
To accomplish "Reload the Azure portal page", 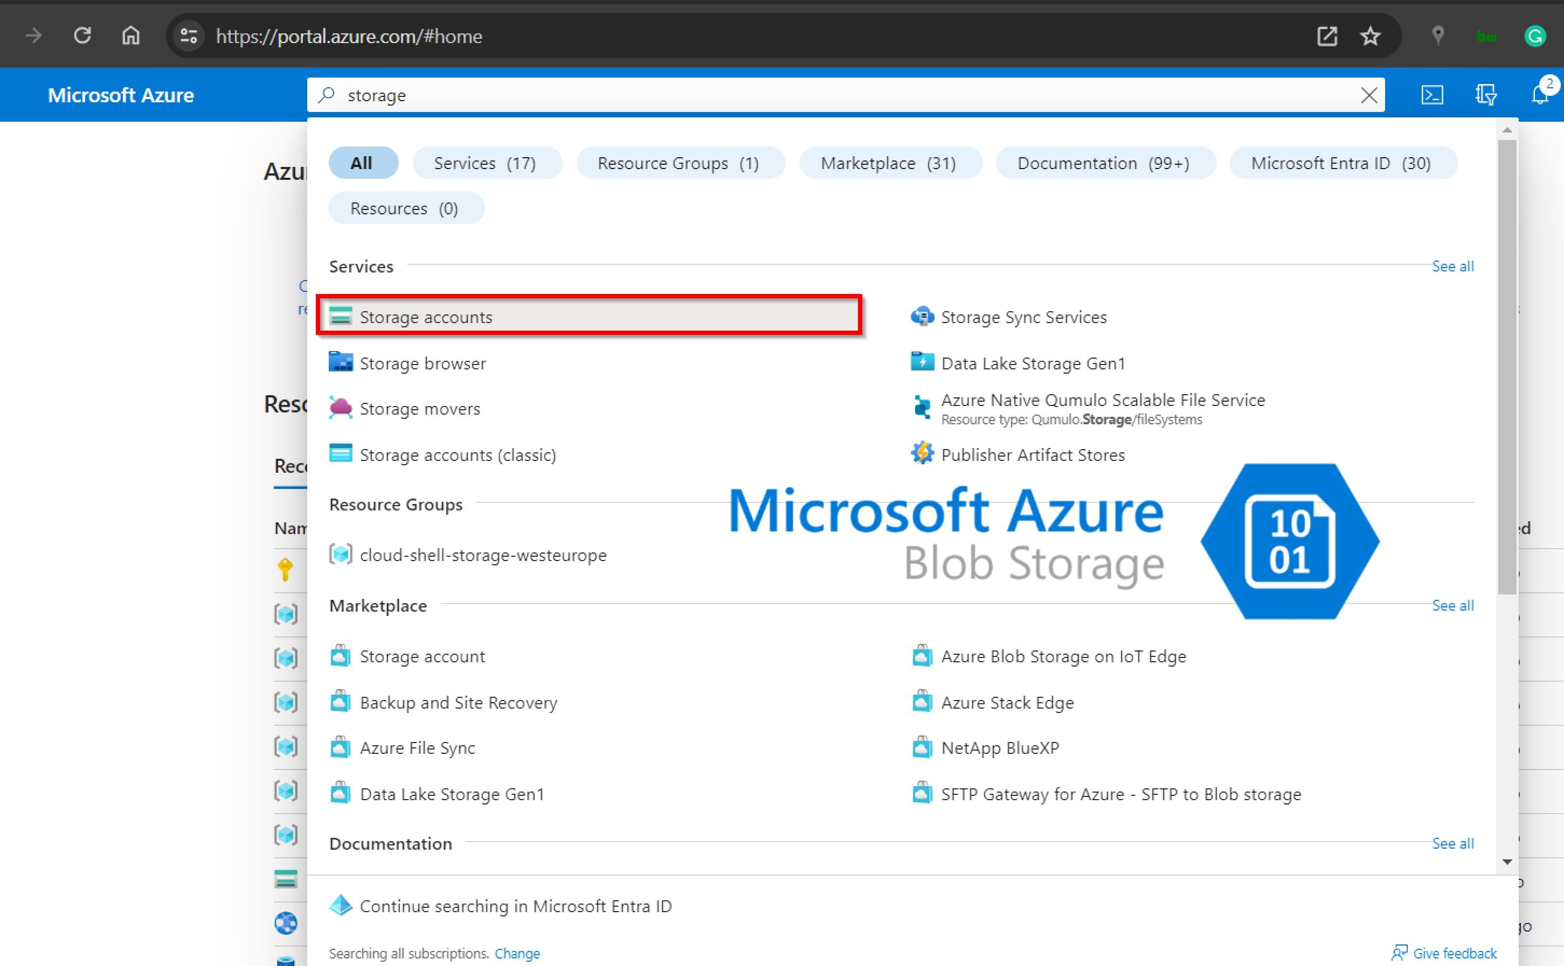I will pos(82,36).
